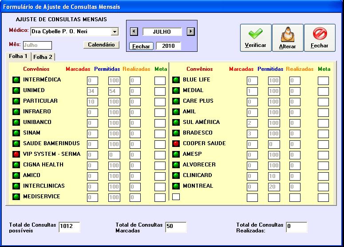Click the Verificar button with green checkmark
Image resolution: width=344 pixels, height=247 pixels.
click(x=256, y=38)
